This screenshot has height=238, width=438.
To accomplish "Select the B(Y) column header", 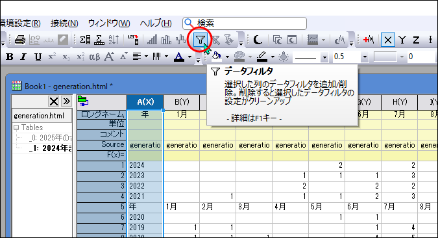I will [182, 102].
